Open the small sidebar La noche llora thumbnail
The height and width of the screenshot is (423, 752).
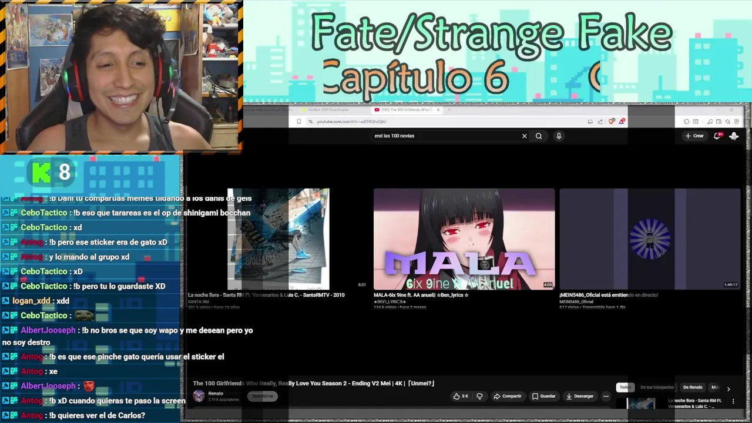(641, 404)
